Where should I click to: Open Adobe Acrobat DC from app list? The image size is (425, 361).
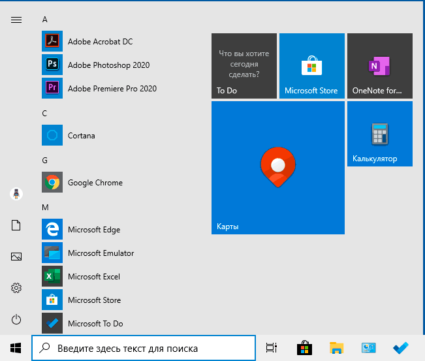100,42
